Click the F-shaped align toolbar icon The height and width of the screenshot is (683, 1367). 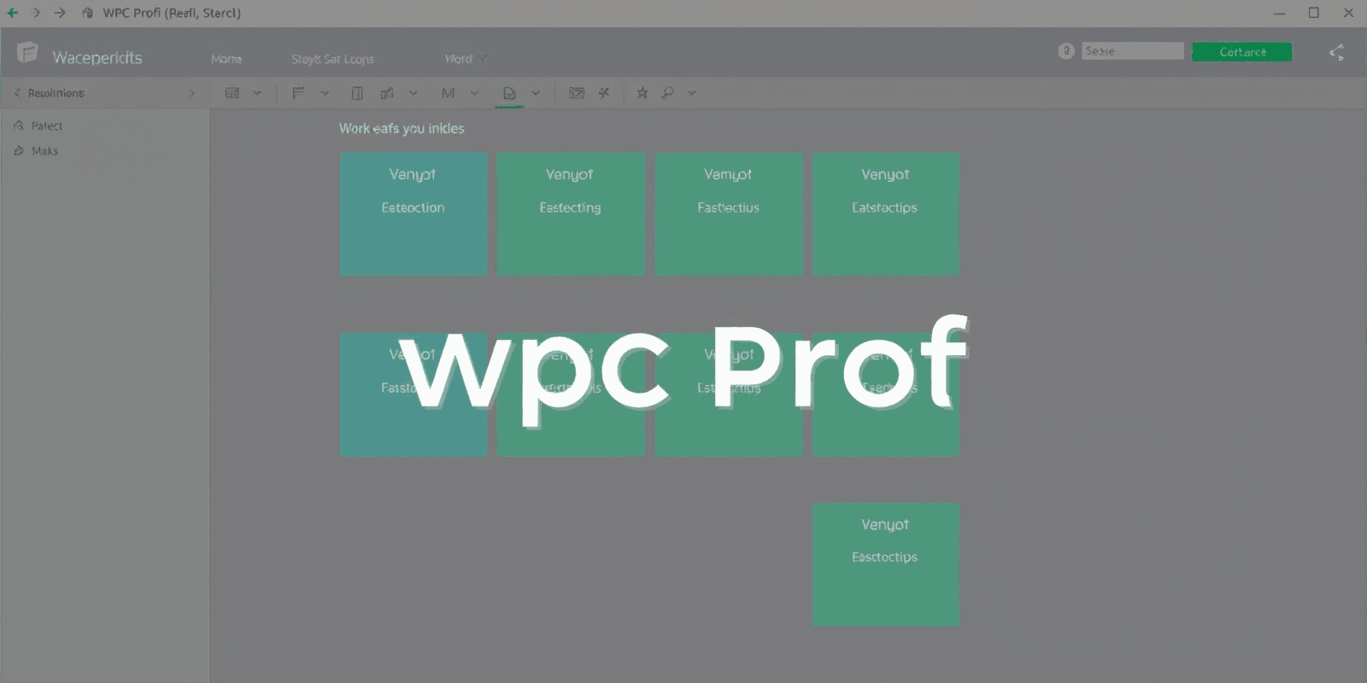tap(298, 93)
